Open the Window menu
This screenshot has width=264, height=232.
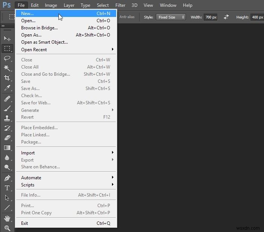(168, 5)
